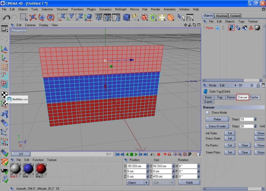Toggle record active objects red button
The width and height of the screenshot is (266, 191).
tap(158, 154)
